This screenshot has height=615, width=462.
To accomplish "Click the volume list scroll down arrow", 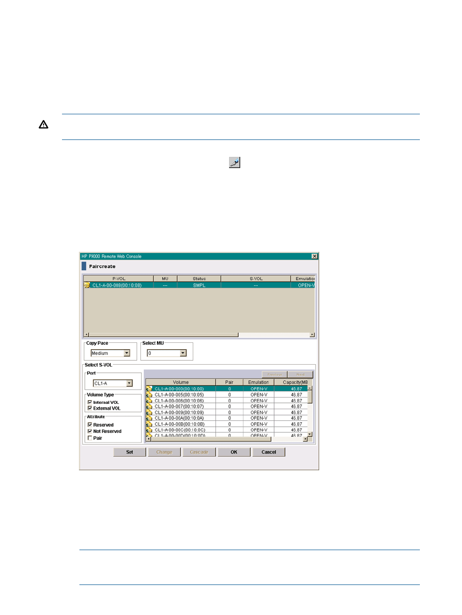I will tap(310, 434).
